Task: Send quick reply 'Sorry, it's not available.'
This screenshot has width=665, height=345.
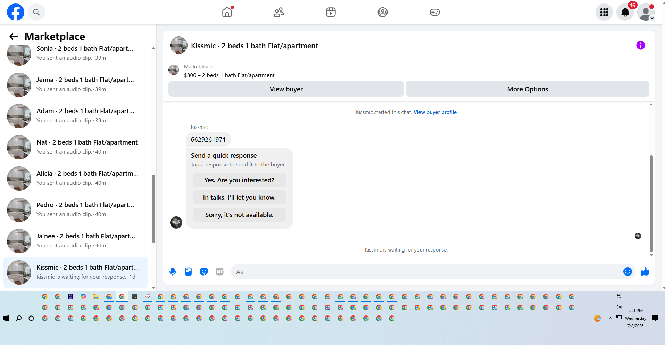Action: coord(239,215)
